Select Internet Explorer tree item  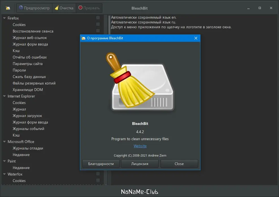coord(21,96)
